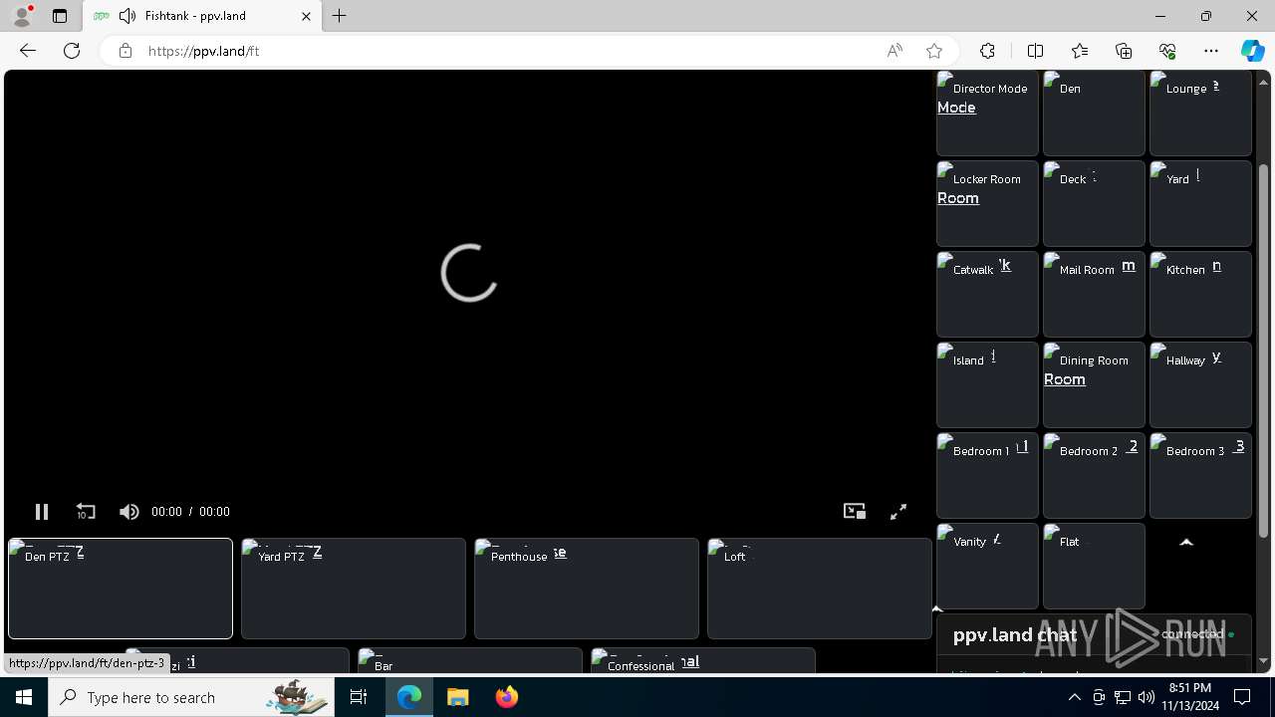The image size is (1275, 717).
Task: Show hidden system tray icons
Action: tap(1074, 697)
